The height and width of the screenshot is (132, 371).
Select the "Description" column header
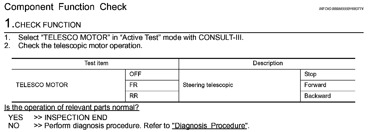(268, 63)
